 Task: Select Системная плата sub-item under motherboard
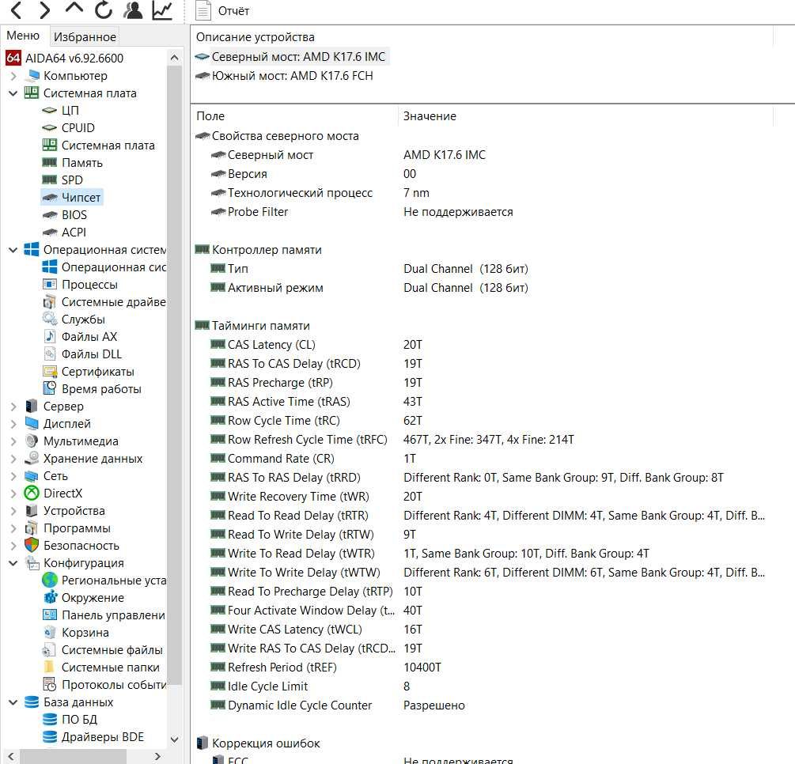coord(108,146)
